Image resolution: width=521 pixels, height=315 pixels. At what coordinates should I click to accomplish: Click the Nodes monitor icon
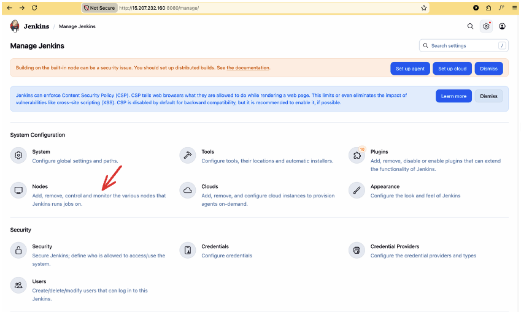[x=18, y=190]
